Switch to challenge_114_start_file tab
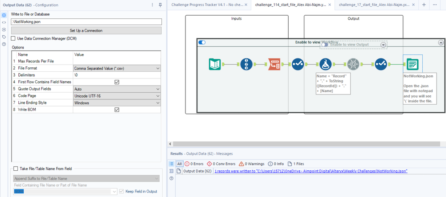The width and height of the screenshot is (446, 197). [x=290, y=5]
